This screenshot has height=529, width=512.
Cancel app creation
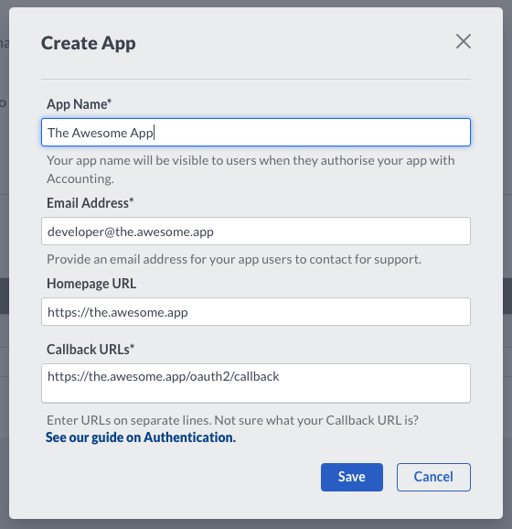433,477
